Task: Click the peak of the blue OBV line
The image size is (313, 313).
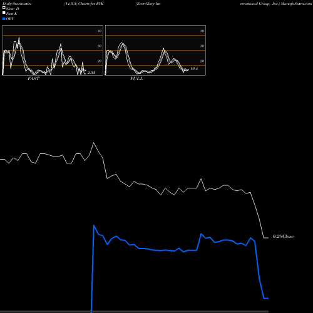Action: (94, 225)
